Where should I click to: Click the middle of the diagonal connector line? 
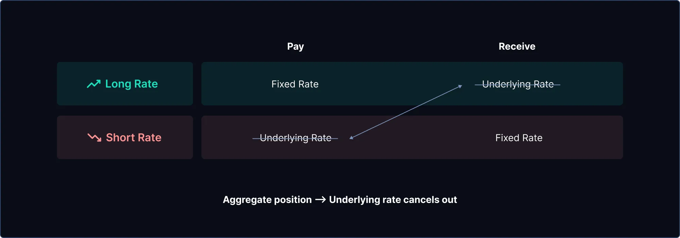tap(406, 112)
